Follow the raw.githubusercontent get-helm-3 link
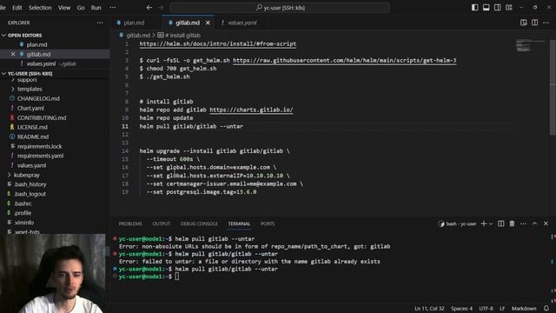 (x=345, y=60)
